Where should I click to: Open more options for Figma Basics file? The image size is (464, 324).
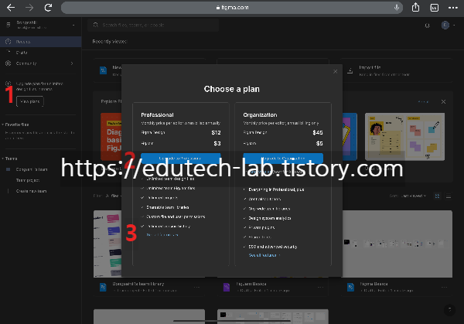(444, 287)
